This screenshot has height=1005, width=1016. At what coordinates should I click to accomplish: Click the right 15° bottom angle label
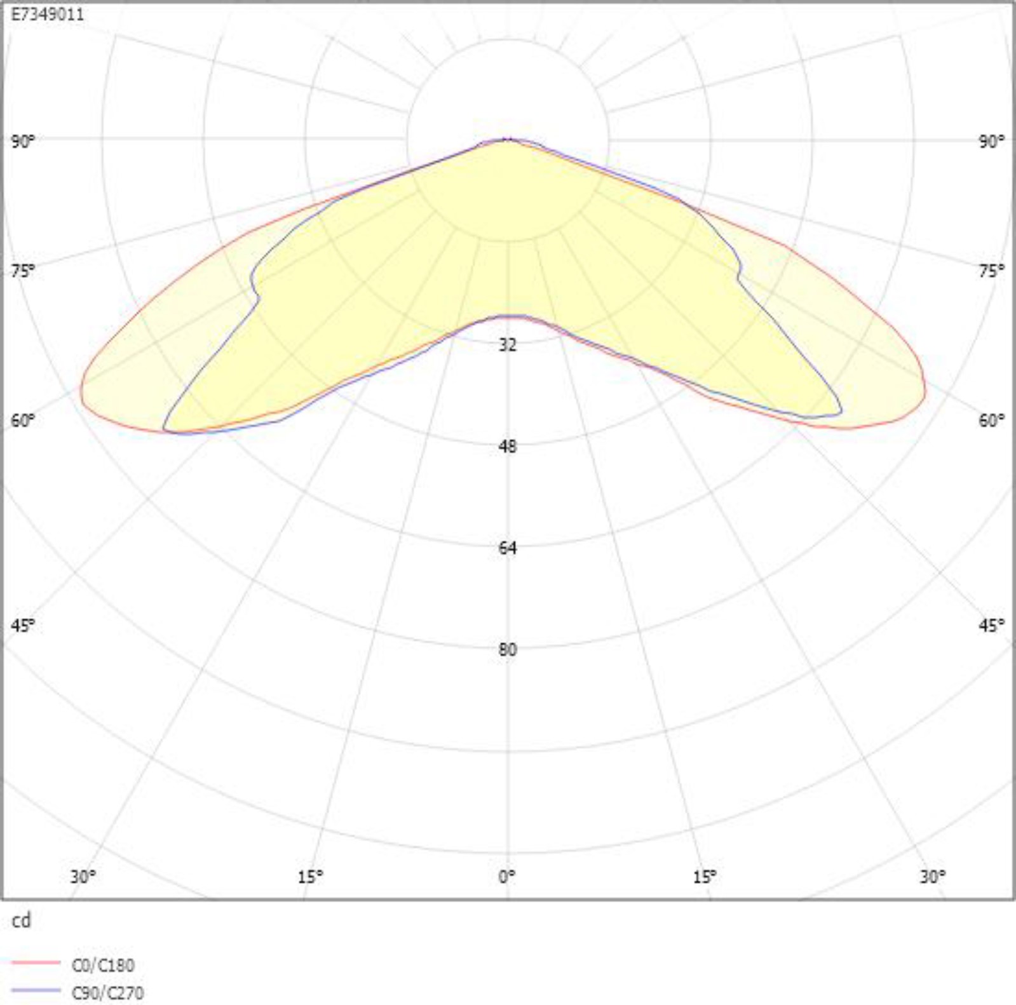704,877
